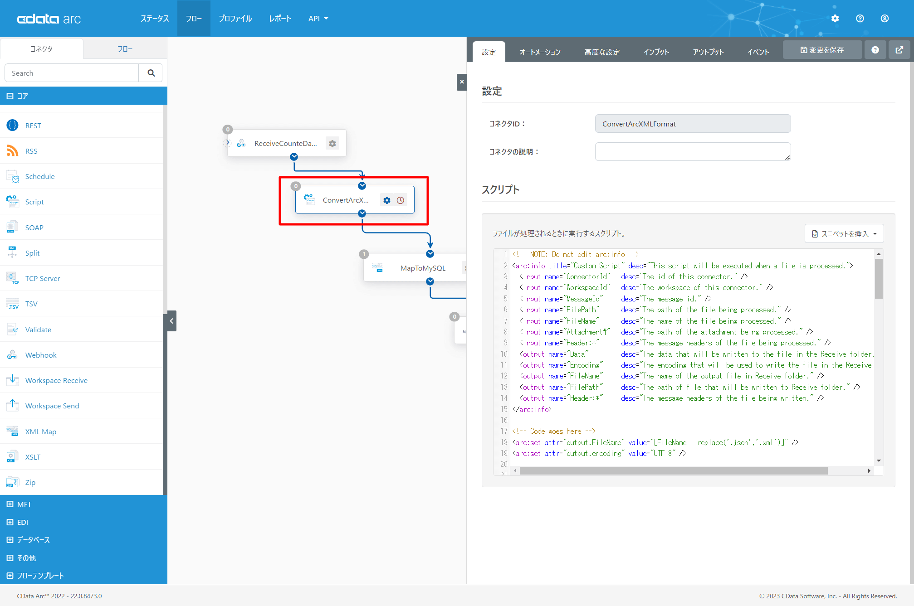The image size is (914, 606).
Task: Open the API menu dropdown
Action: [x=318, y=19]
